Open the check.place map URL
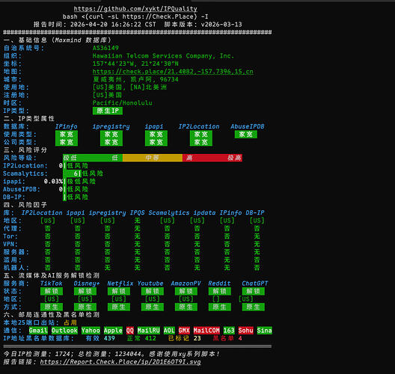 pyautogui.click(x=173, y=72)
